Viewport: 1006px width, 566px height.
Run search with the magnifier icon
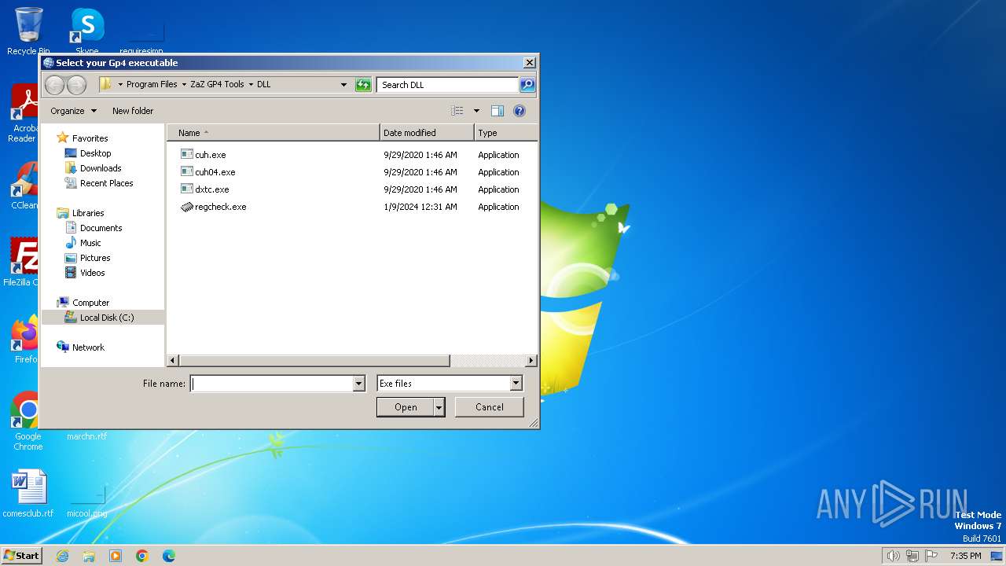527,85
